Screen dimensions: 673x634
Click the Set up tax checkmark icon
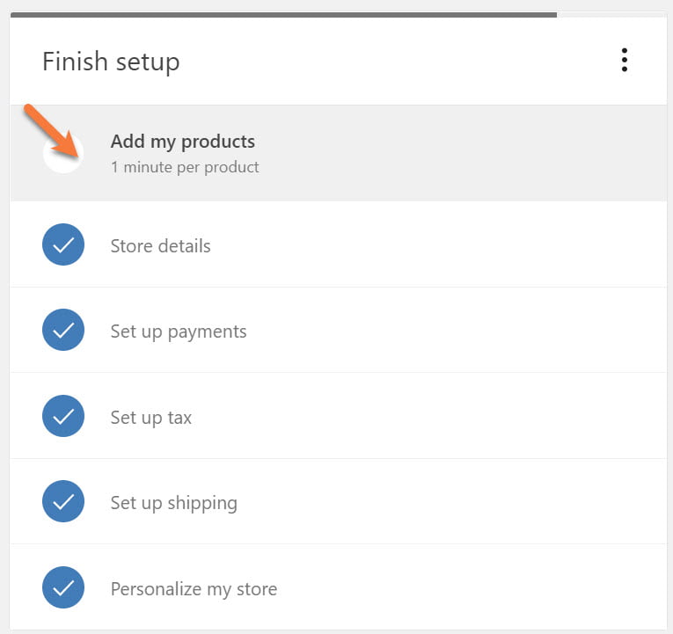(x=63, y=417)
